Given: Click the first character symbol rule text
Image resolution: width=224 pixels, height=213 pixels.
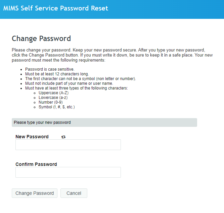Looking at the screenshot, I should 81,79.
